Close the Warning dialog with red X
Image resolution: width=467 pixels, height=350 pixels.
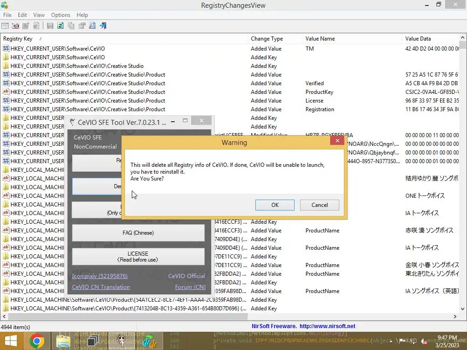(x=337, y=140)
